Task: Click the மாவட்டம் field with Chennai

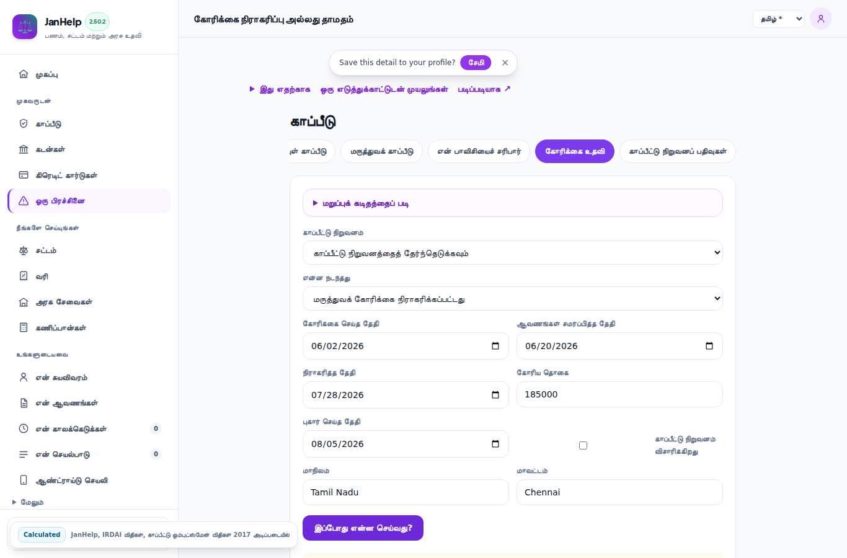Action: click(619, 492)
